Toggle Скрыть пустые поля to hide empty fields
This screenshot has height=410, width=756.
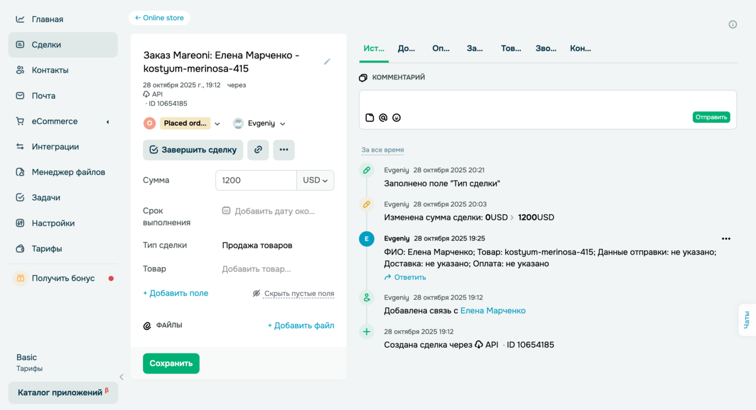(299, 293)
